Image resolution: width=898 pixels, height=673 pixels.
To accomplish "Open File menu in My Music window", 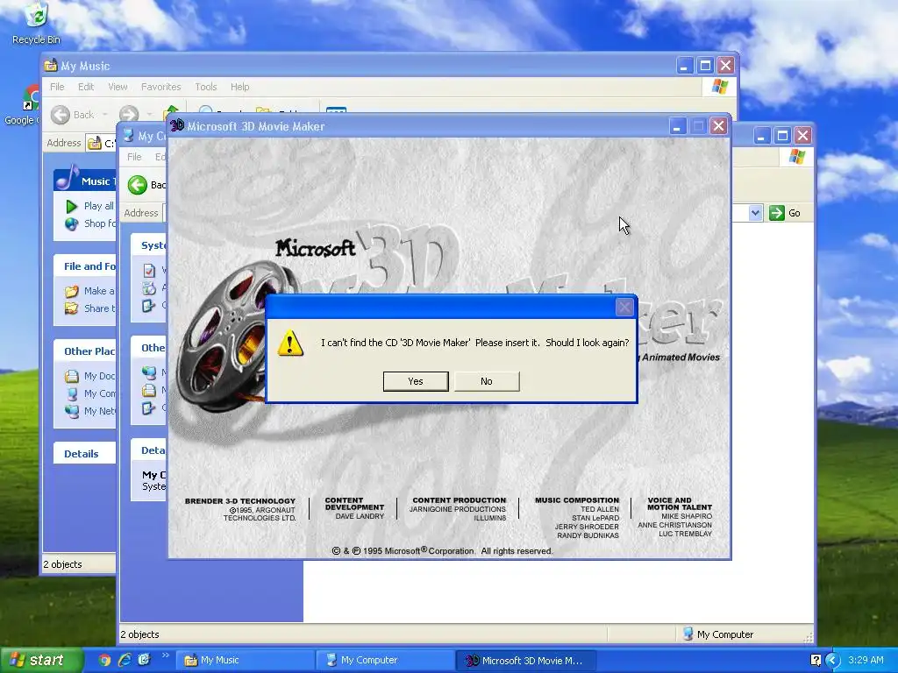I will [x=57, y=87].
